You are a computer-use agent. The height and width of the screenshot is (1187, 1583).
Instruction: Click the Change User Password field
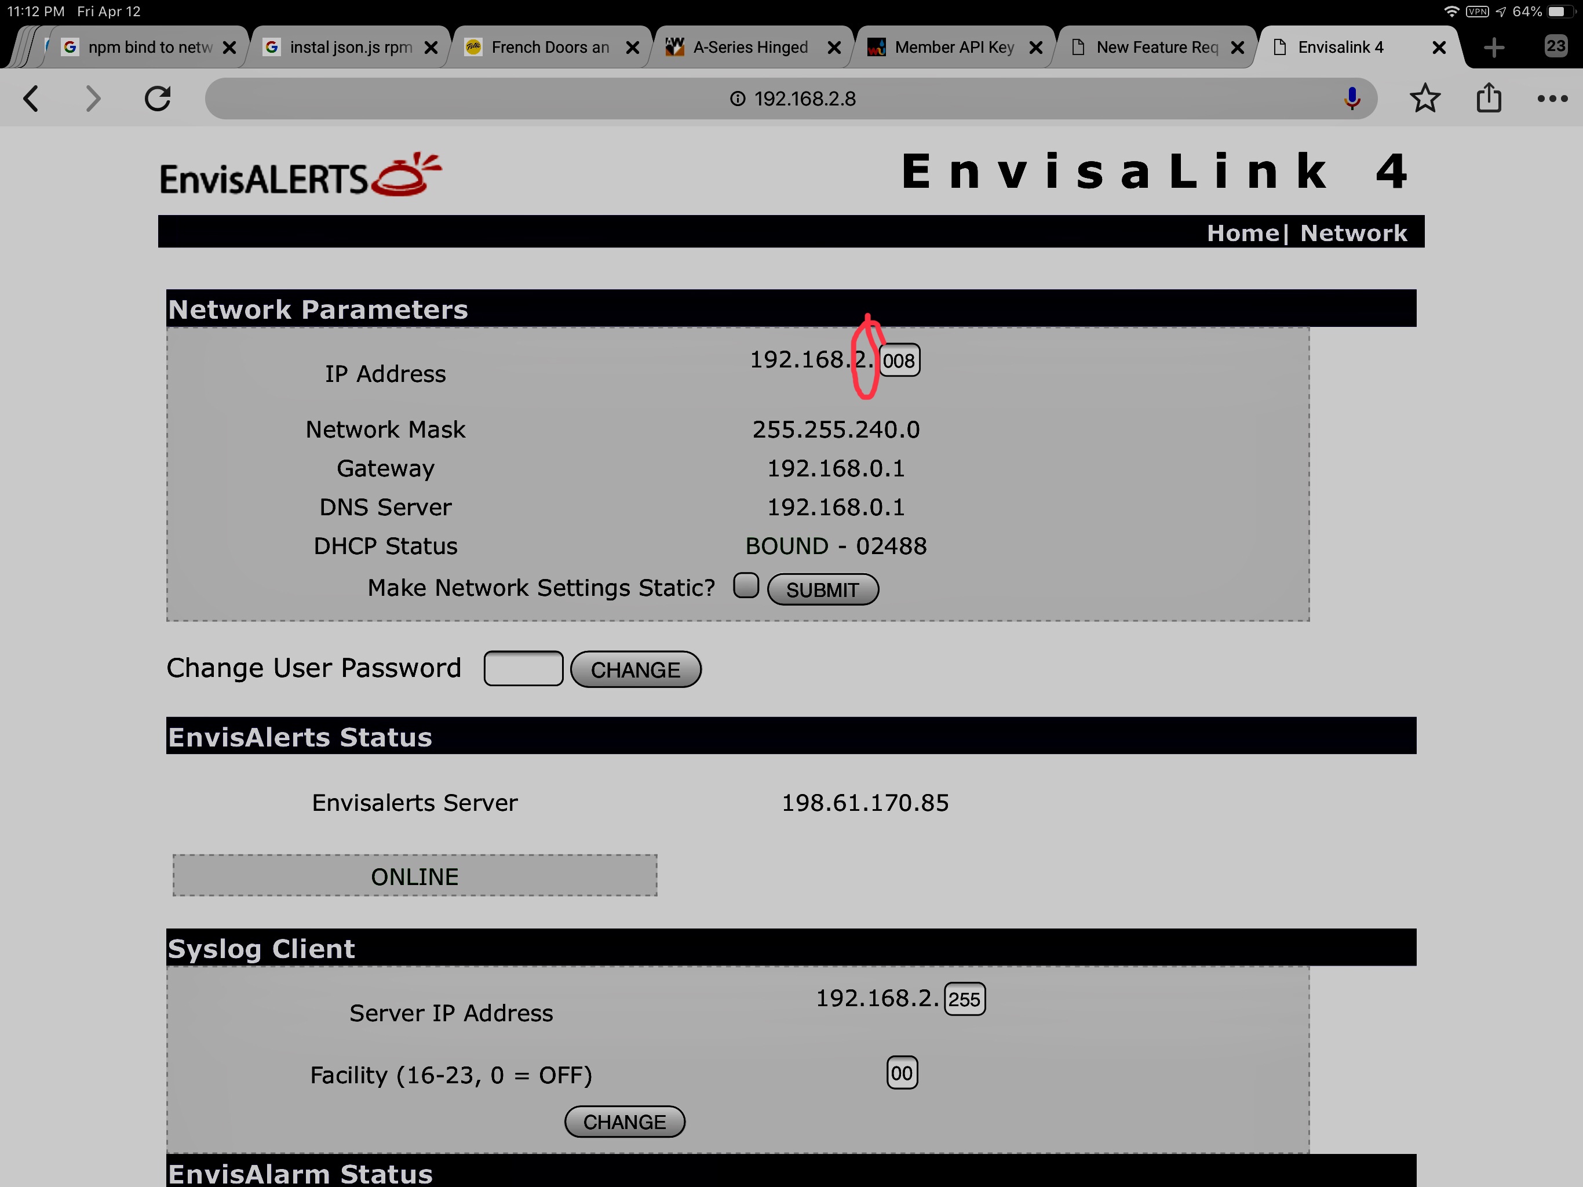click(x=523, y=669)
